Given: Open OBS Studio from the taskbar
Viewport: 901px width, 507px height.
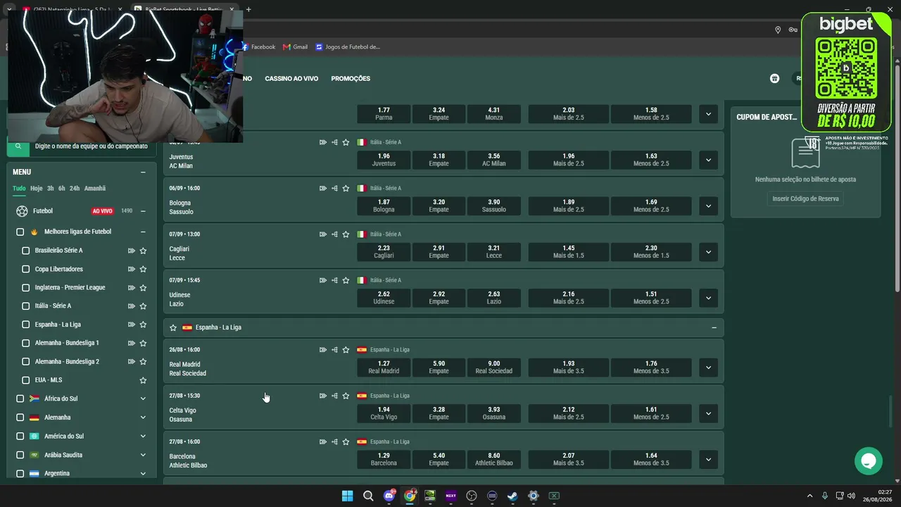Looking at the screenshot, I should click(472, 496).
